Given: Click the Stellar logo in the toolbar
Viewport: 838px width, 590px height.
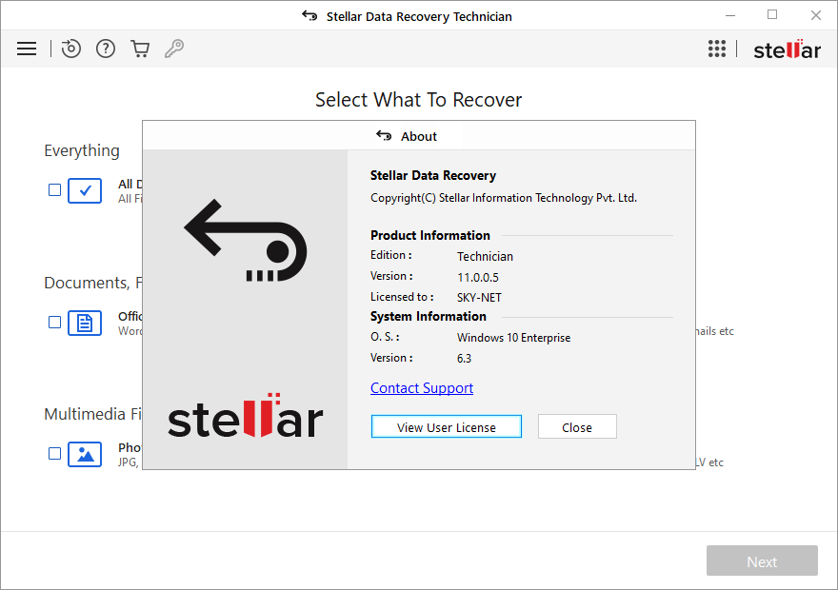Looking at the screenshot, I should [787, 49].
